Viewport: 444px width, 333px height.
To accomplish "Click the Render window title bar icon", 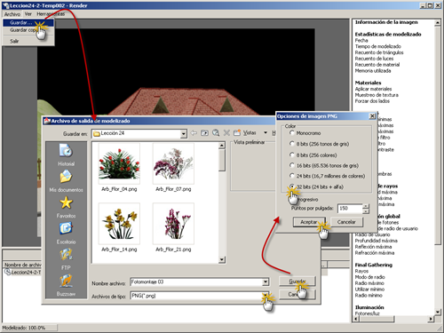I will pyautogui.click(x=5, y=5).
